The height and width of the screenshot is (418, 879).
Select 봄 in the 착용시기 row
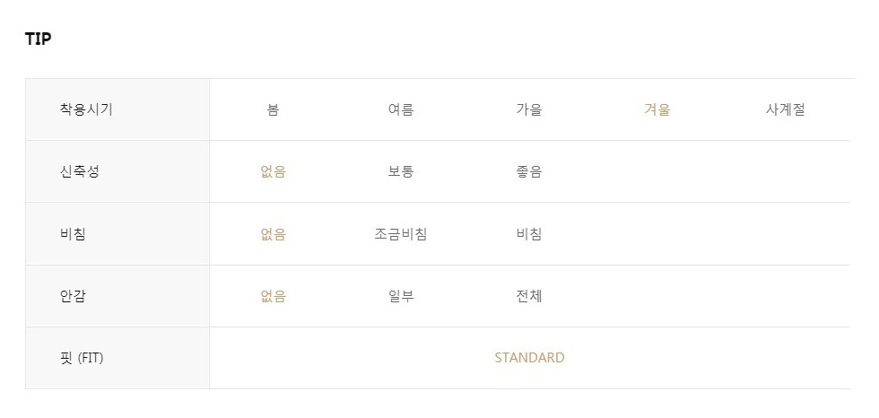point(273,110)
